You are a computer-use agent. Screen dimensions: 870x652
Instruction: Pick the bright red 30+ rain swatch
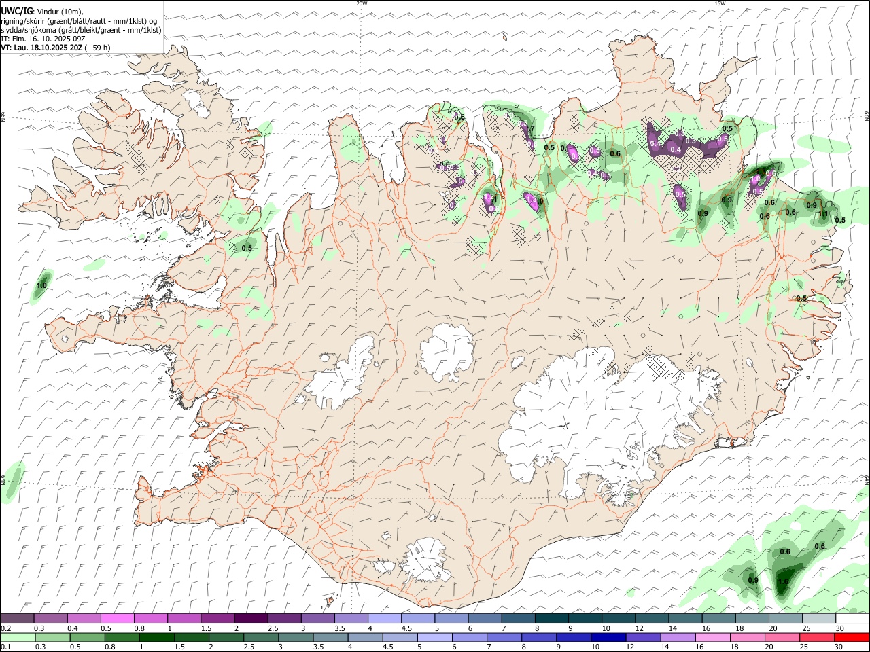coord(852,637)
